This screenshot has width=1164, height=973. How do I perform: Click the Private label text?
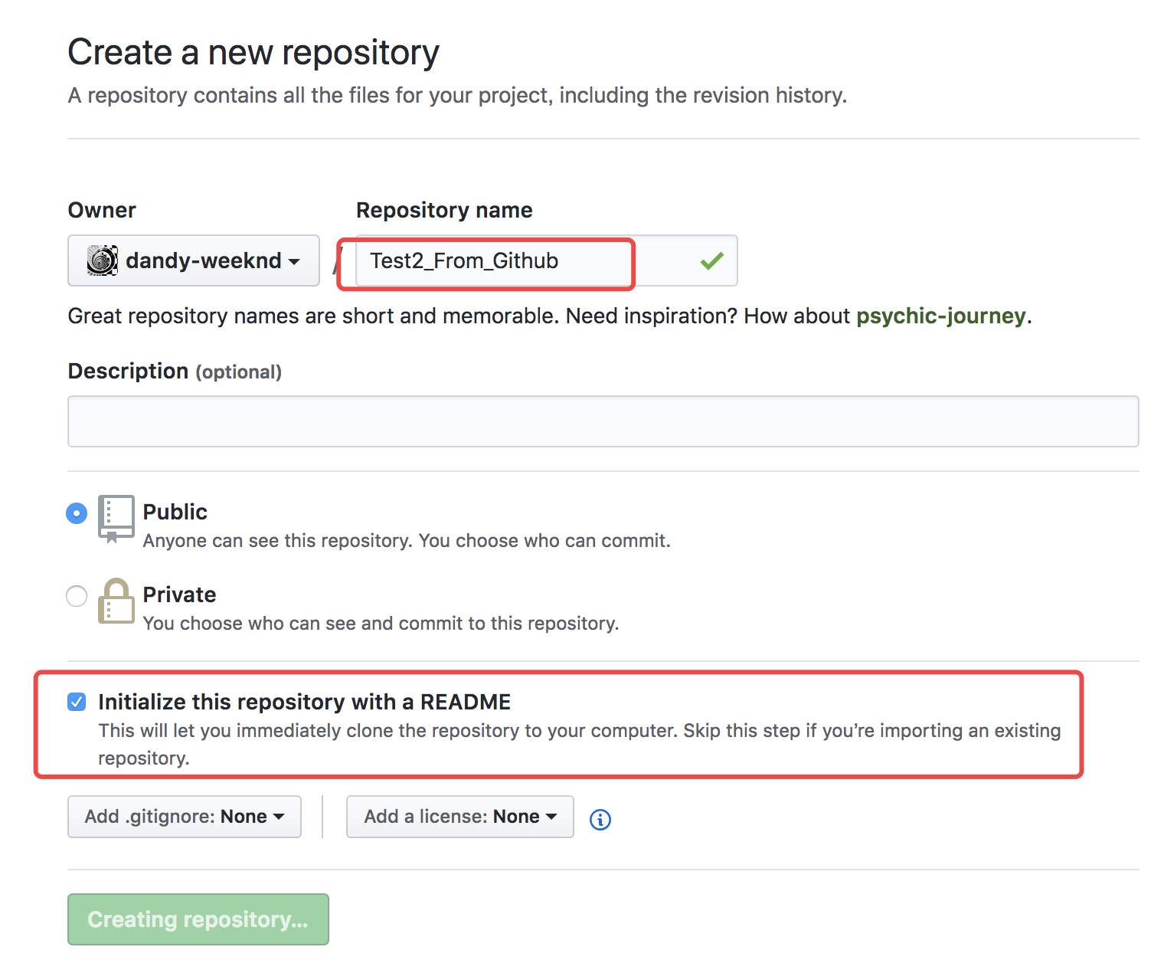[x=179, y=595]
